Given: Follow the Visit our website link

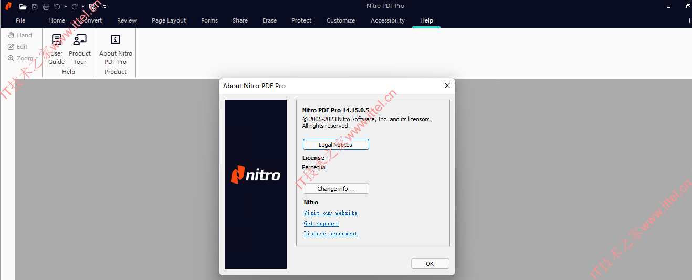Looking at the screenshot, I should click(331, 213).
